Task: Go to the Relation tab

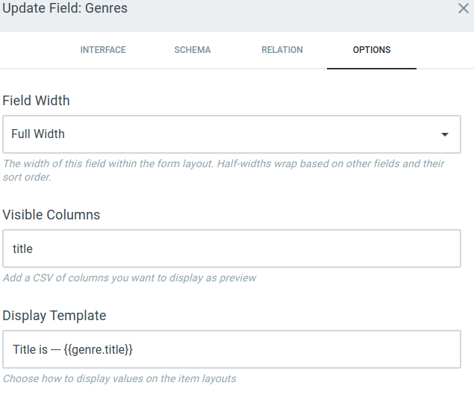Action: 282,50
